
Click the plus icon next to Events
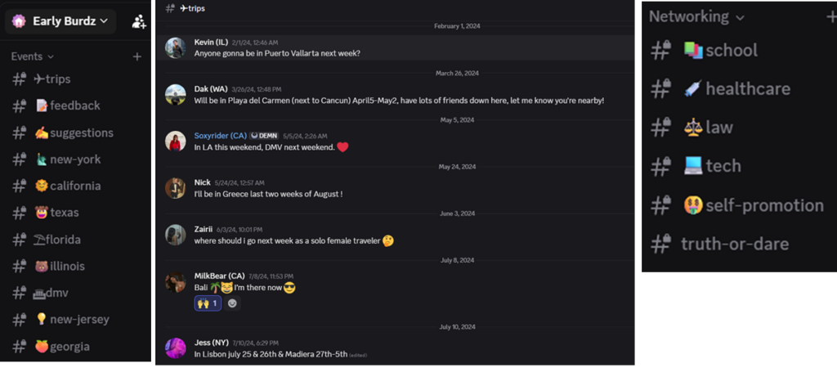tap(137, 56)
